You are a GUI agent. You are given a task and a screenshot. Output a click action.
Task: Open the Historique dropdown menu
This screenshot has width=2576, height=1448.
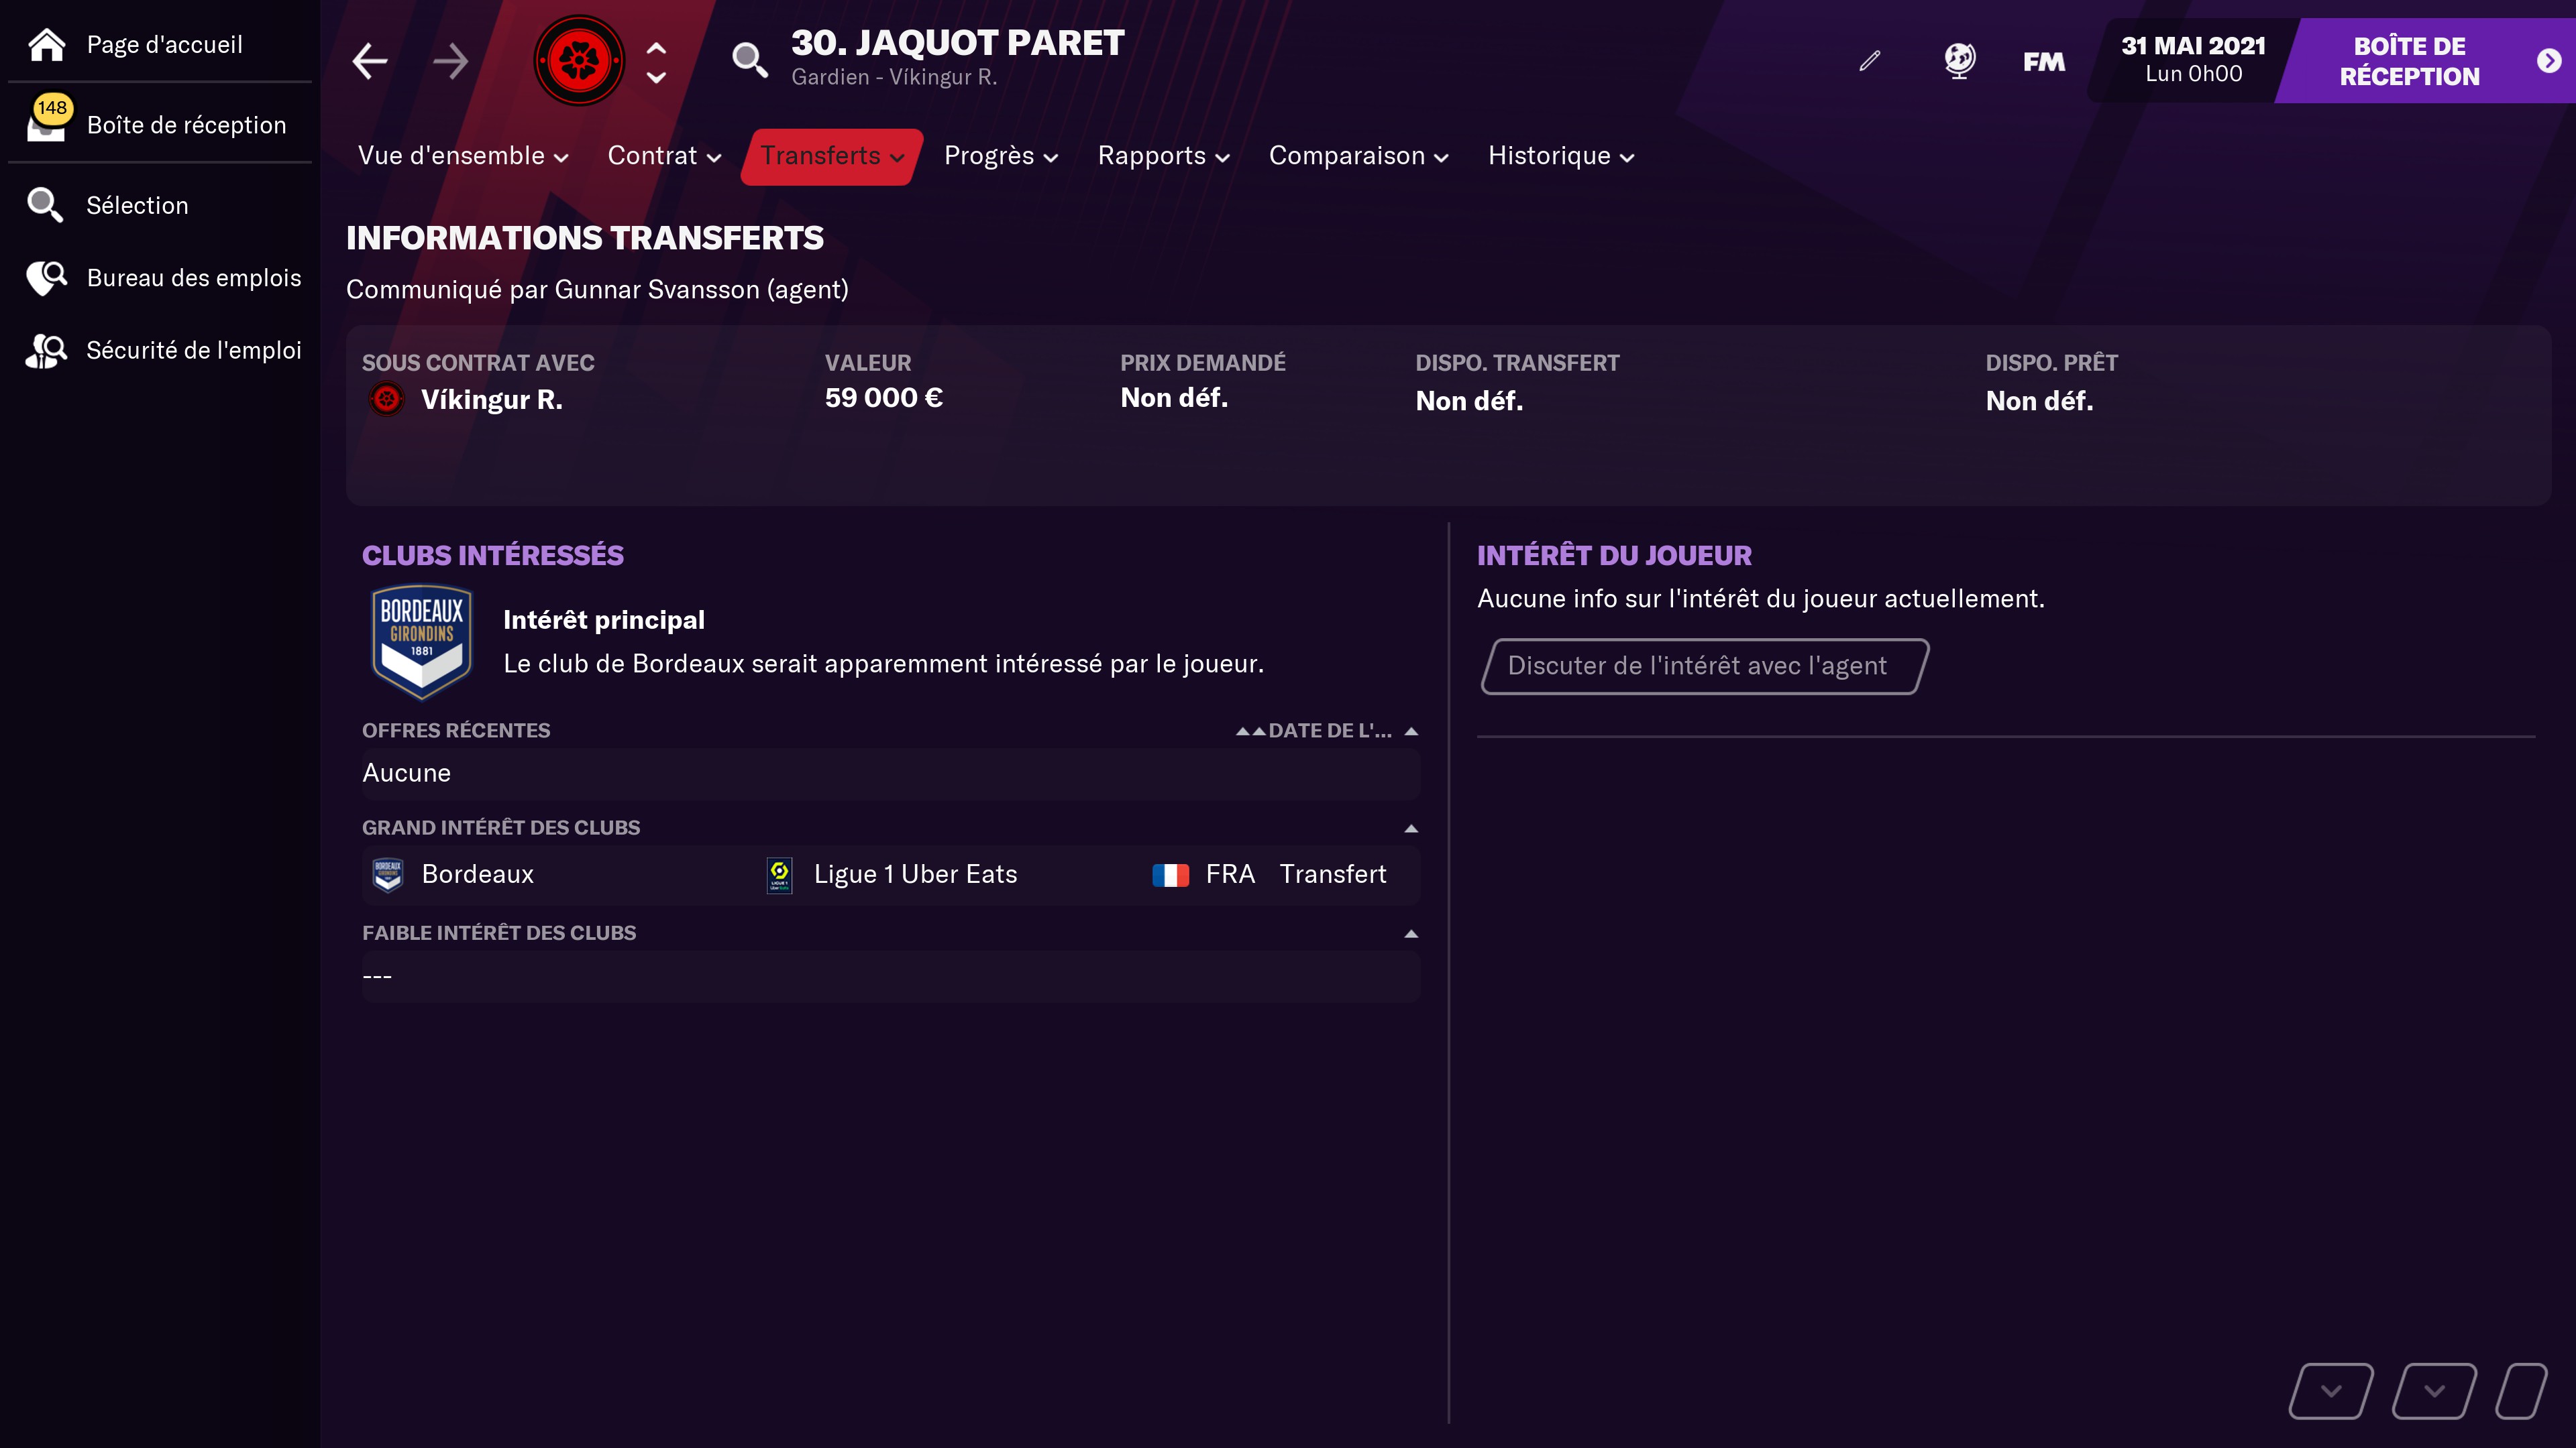tap(1561, 156)
